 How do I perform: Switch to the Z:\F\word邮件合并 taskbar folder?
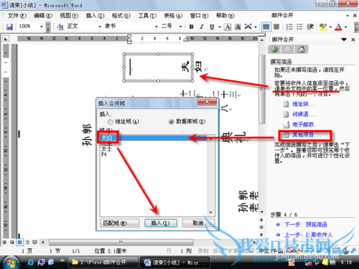[103, 263]
